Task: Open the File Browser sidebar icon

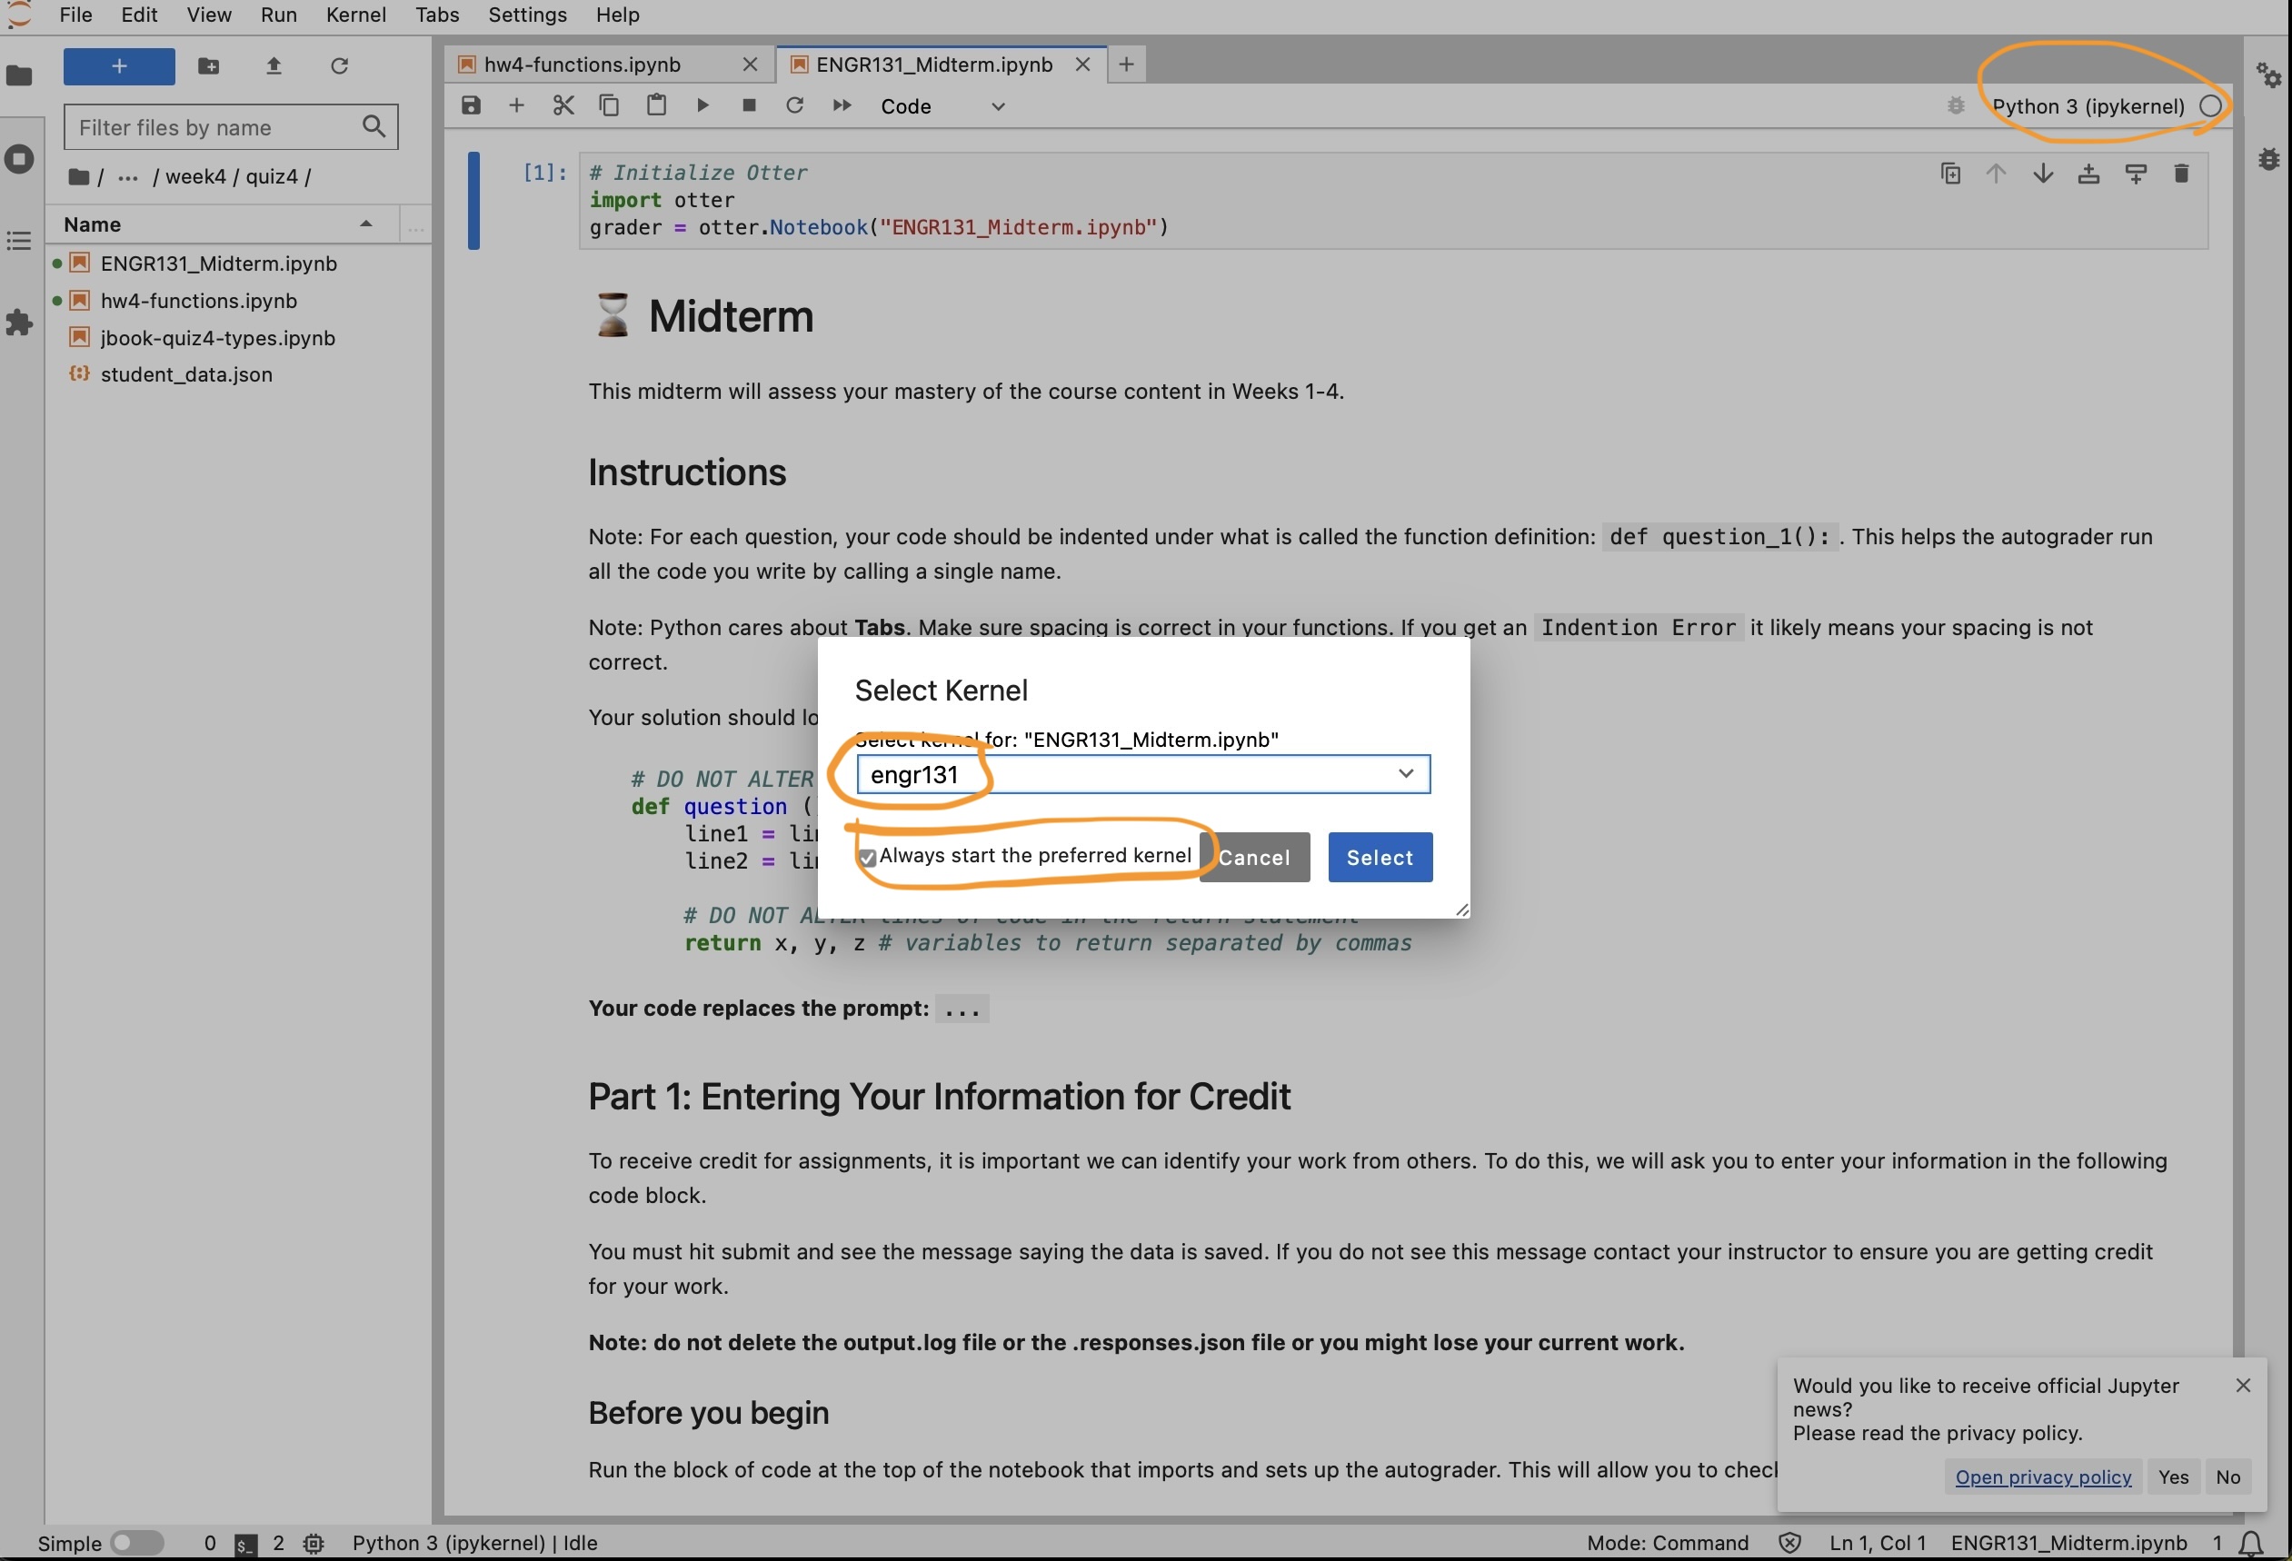Action: 20,75
